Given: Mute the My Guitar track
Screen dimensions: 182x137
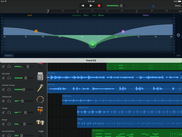Looking at the screenshot, I should pyautogui.click(x=3, y=78).
